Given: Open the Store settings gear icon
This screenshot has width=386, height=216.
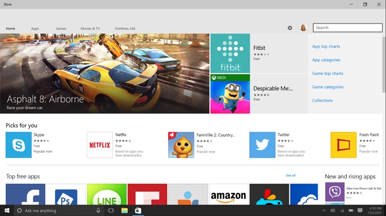Looking at the screenshot, I should click(290, 28).
